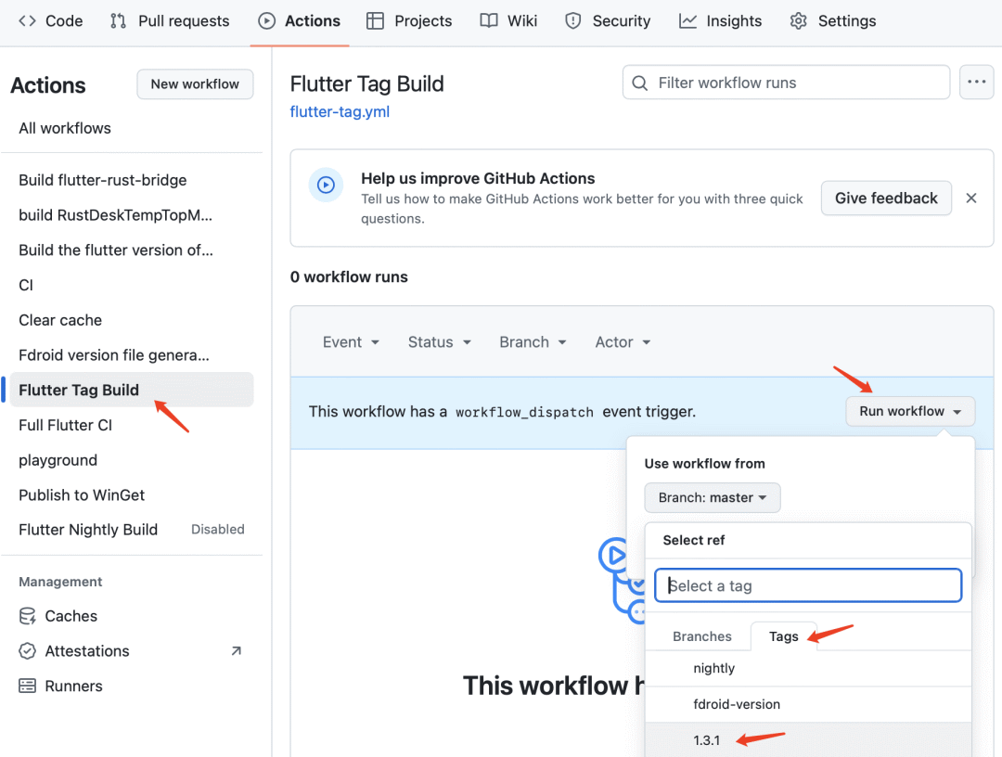Click the Select a tag input
This screenshot has width=1002, height=757.
click(x=808, y=585)
